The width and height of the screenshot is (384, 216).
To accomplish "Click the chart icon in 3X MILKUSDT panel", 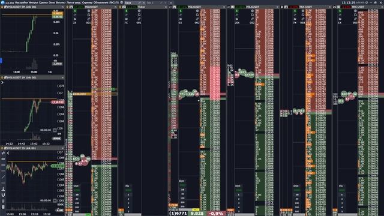I will coord(75,15).
